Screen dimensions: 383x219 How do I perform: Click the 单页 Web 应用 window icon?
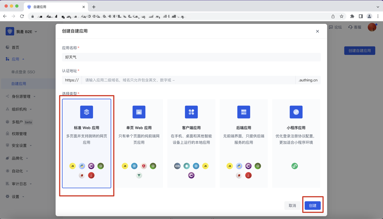[139, 112]
